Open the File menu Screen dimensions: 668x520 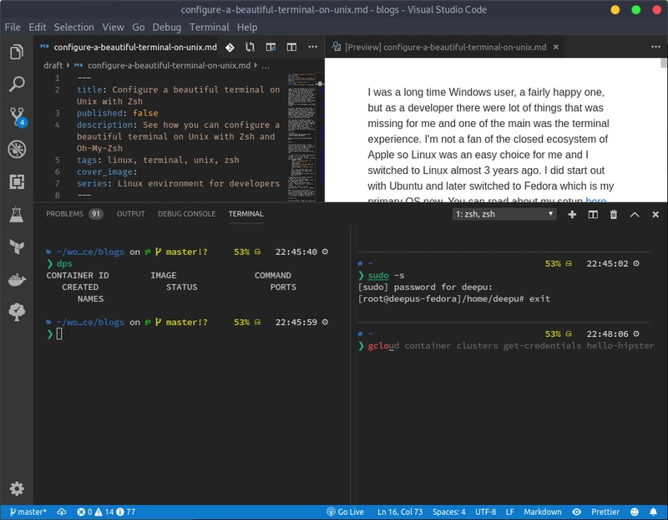[x=13, y=28]
